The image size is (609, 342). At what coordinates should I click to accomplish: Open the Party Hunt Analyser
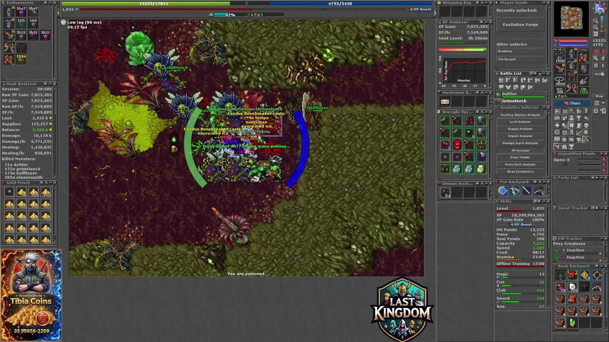tap(520, 164)
